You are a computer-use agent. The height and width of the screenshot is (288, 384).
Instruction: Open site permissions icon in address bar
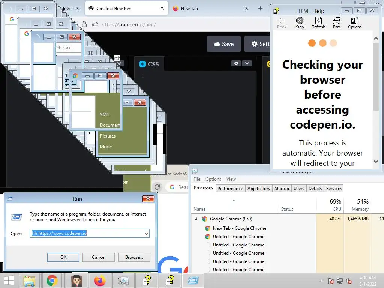(95, 24)
